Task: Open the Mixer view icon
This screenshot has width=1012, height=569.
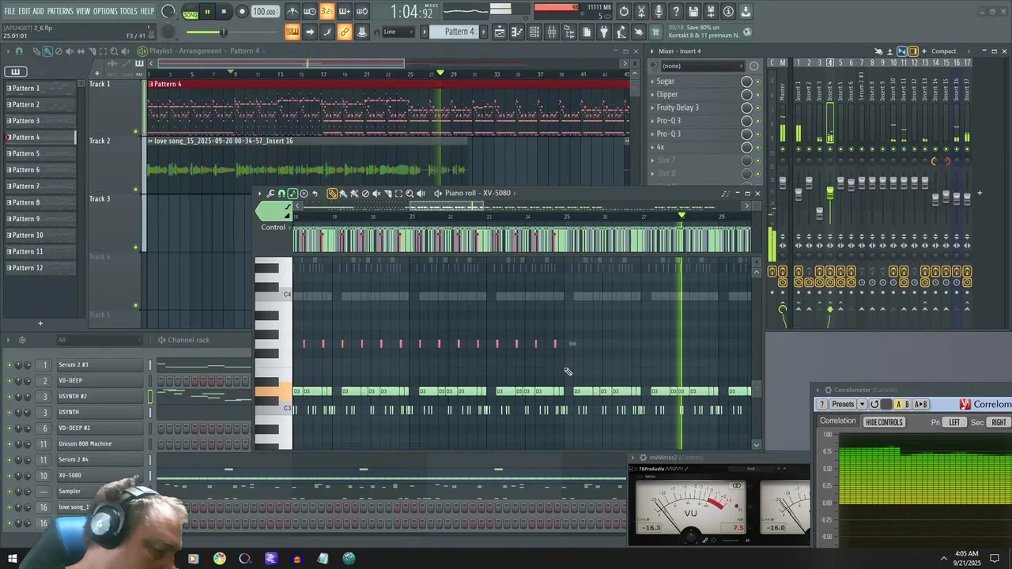Action: pyautogui.click(x=552, y=32)
